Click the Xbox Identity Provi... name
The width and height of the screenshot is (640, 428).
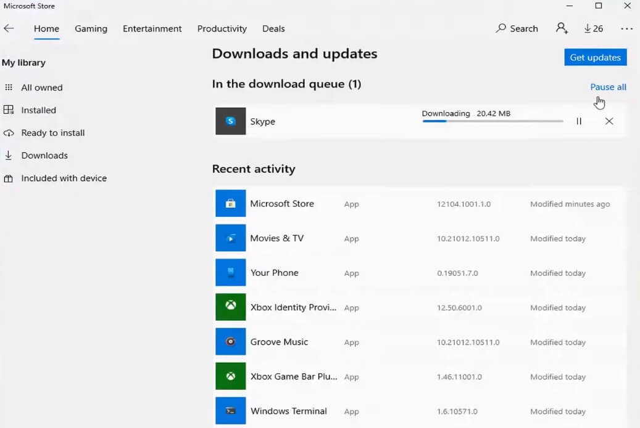[x=294, y=307]
